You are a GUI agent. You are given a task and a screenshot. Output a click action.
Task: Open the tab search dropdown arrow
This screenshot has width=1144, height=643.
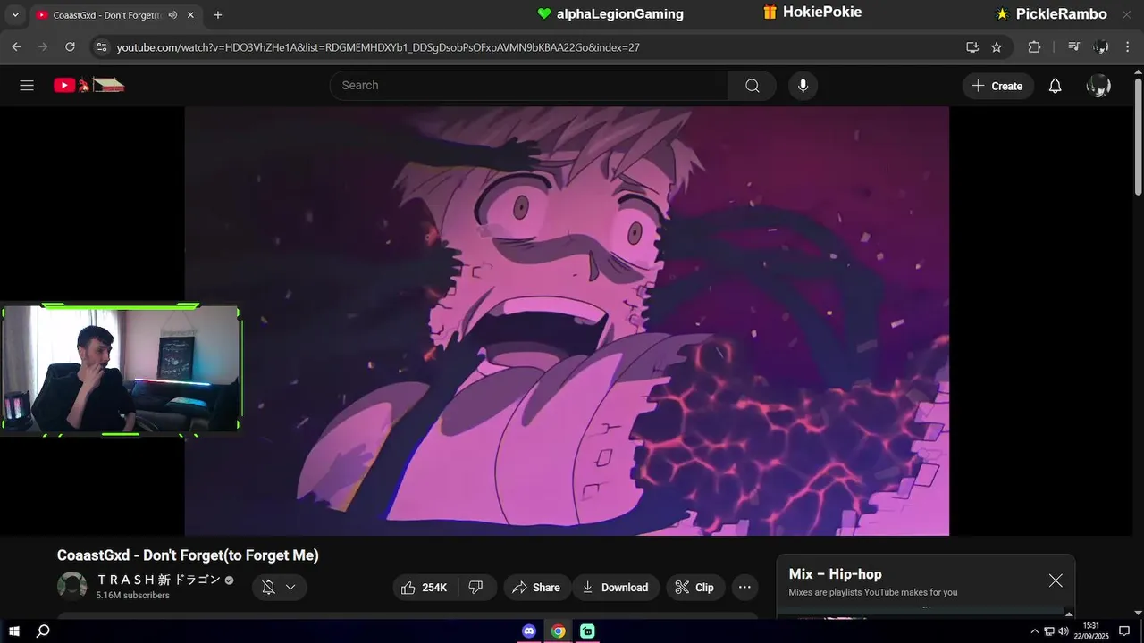pyautogui.click(x=14, y=15)
